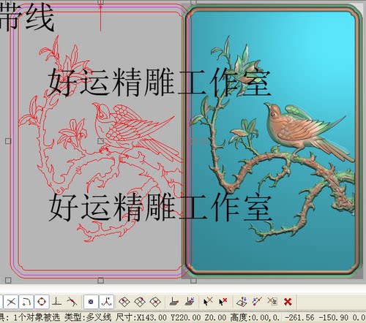The width and height of the screenshot is (366, 323).
Task: Enable the intersection snap tool (crossing lines icon)
Action: click(x=11, y=302)
